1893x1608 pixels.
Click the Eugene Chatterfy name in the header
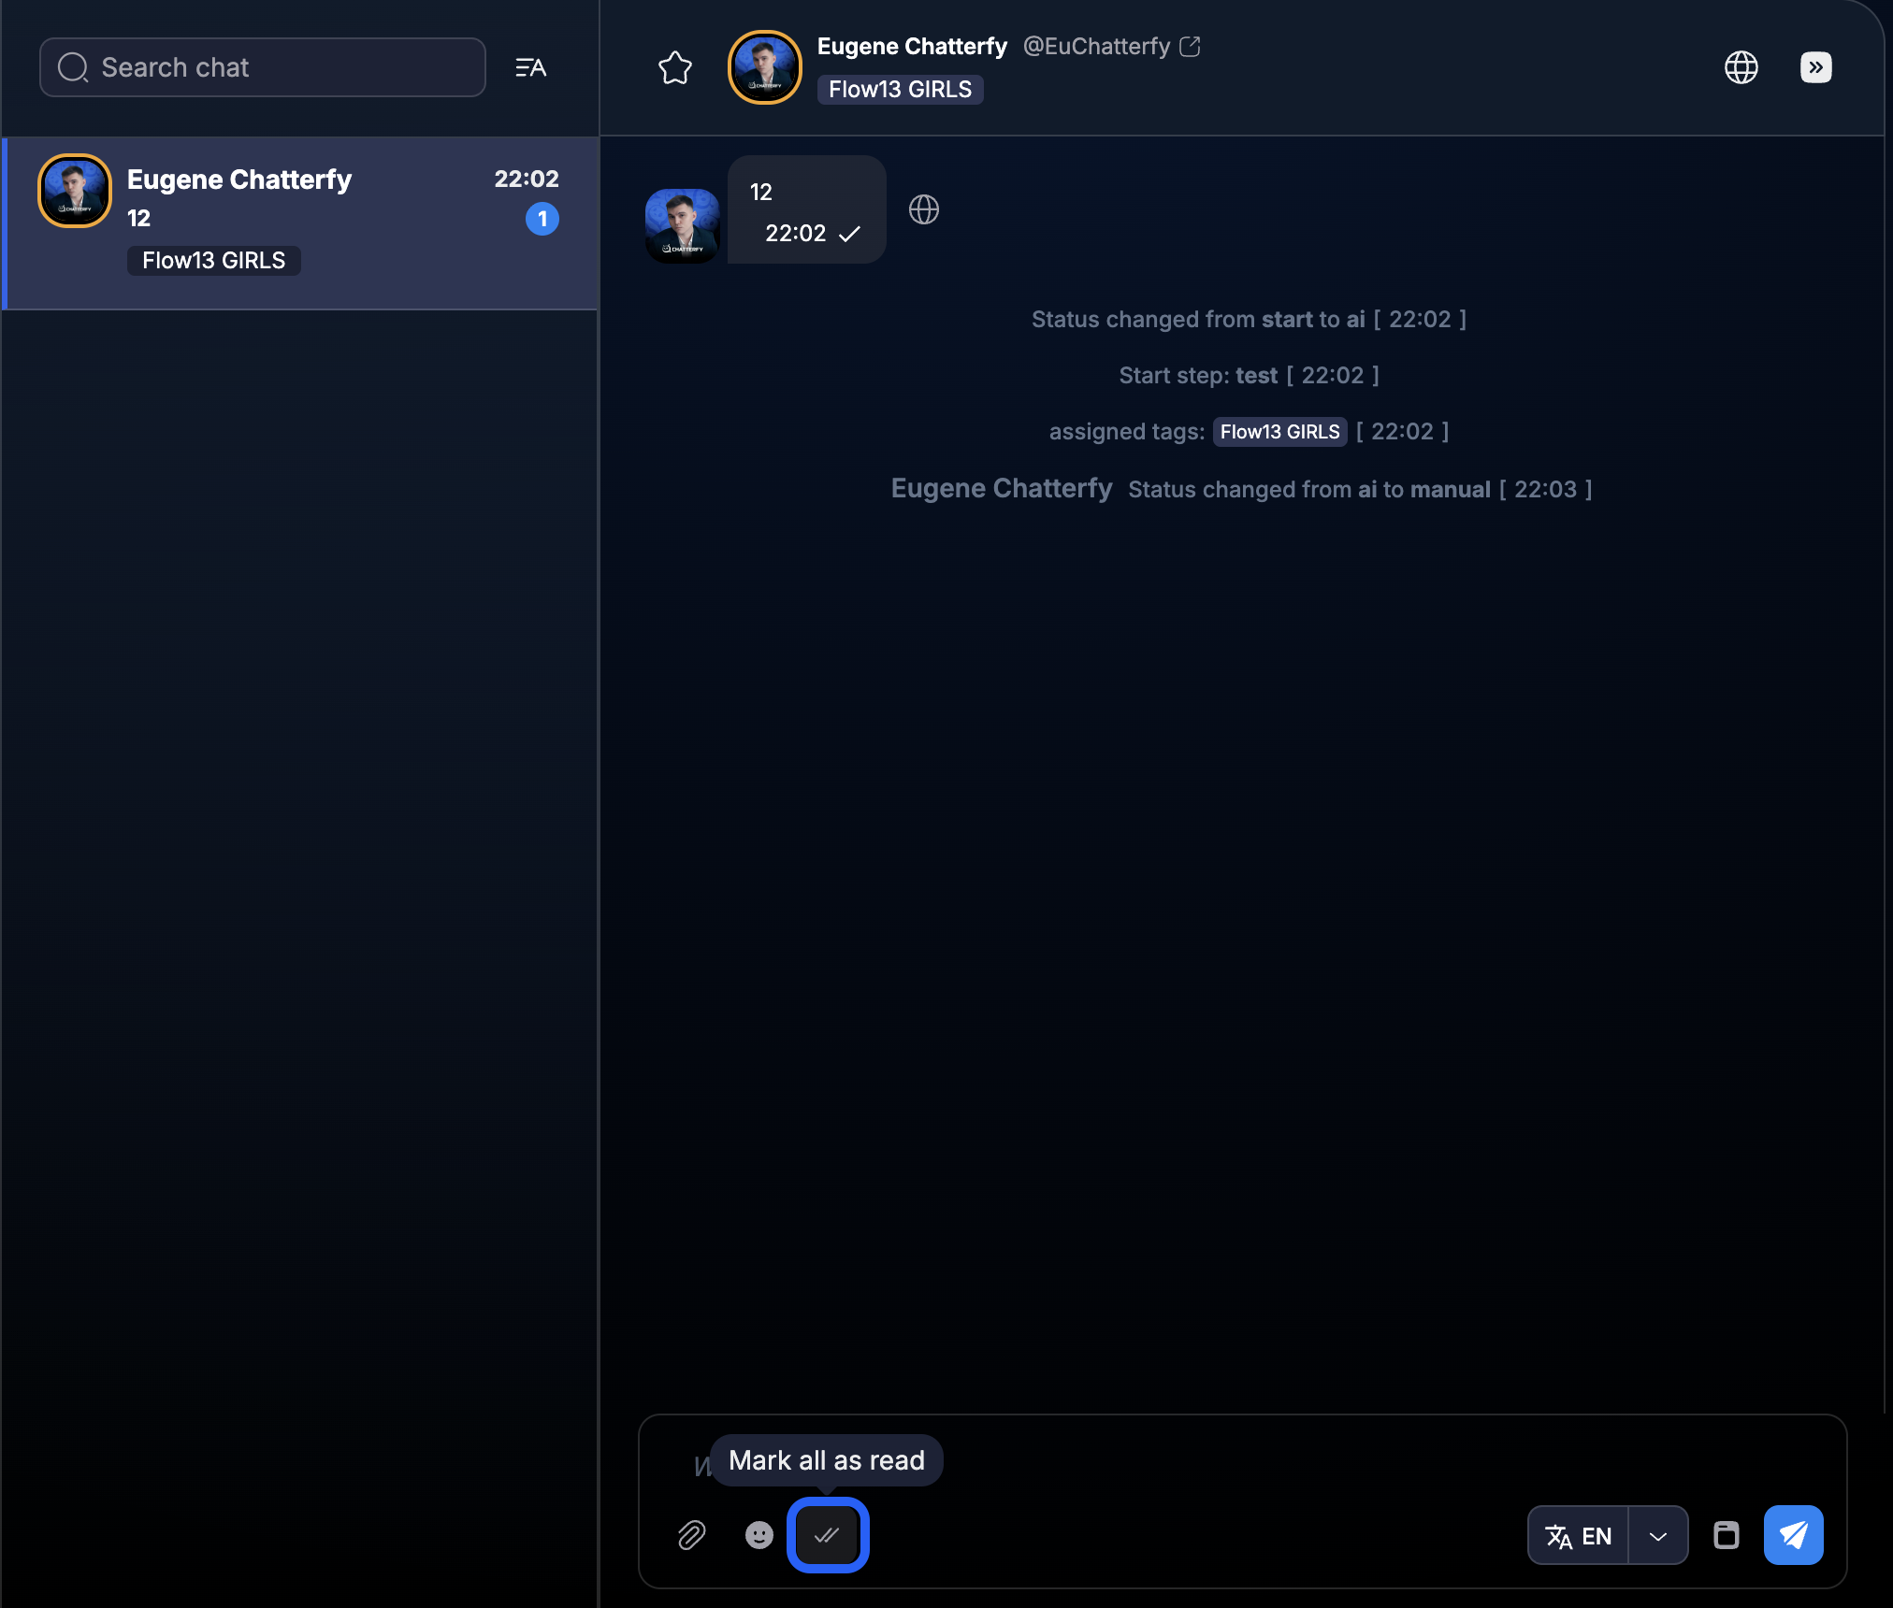(x=912, y=47)
